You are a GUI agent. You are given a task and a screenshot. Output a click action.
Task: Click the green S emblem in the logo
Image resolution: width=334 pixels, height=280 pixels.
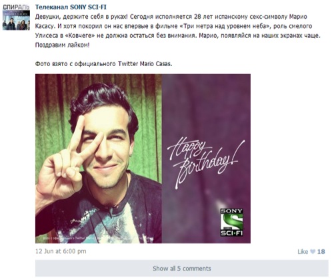pos(231,221)
